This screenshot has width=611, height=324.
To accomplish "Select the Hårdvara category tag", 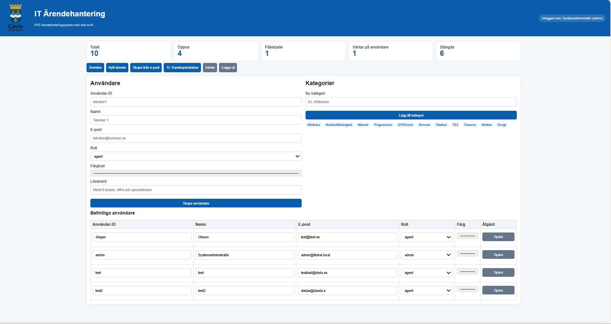I will (314, 125).
